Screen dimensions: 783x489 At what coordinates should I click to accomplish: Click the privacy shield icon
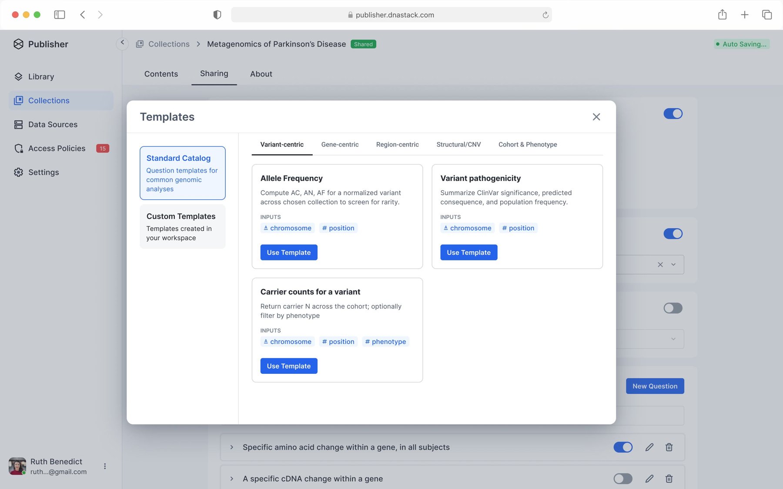(x=217, y=15)
